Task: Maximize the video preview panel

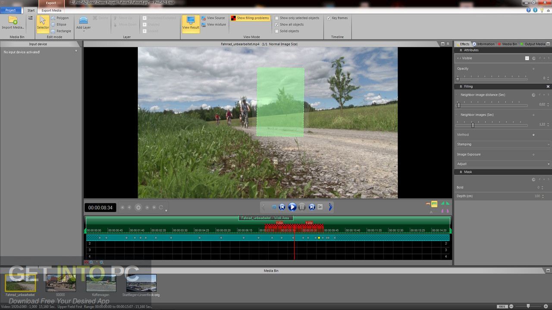Action: pyautogui.click(x=442, y=44)
